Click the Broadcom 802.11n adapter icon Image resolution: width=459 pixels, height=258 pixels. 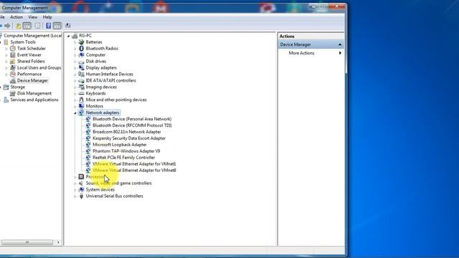pyautogui.click(x=88, y=132)
